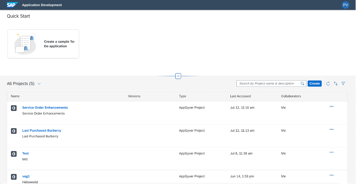
Task: Click the Helloworld description text
Action: (x=30, y=182)
